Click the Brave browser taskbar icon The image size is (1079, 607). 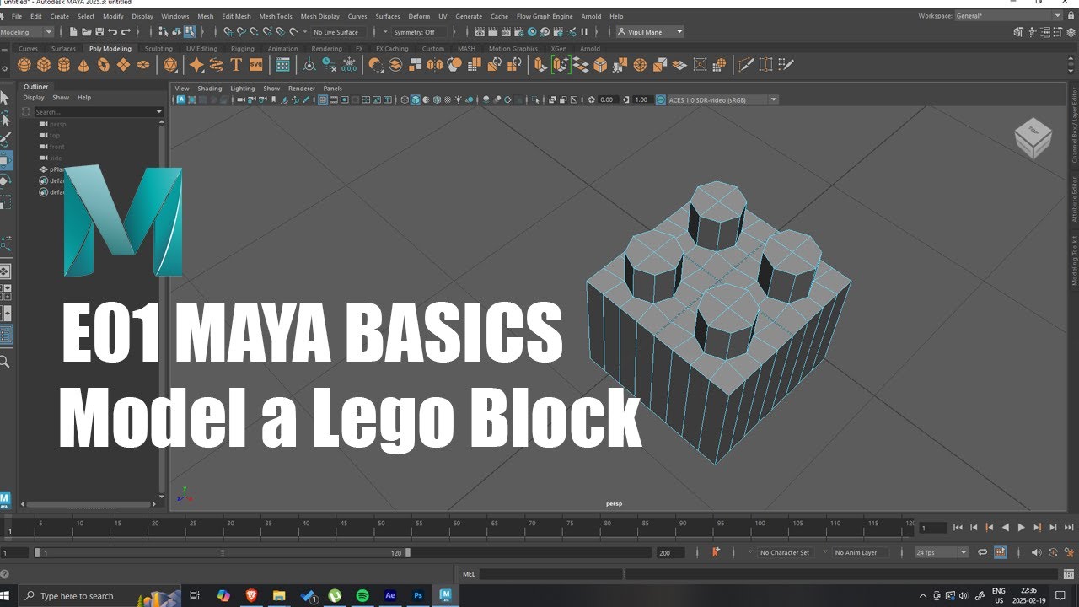251,595
